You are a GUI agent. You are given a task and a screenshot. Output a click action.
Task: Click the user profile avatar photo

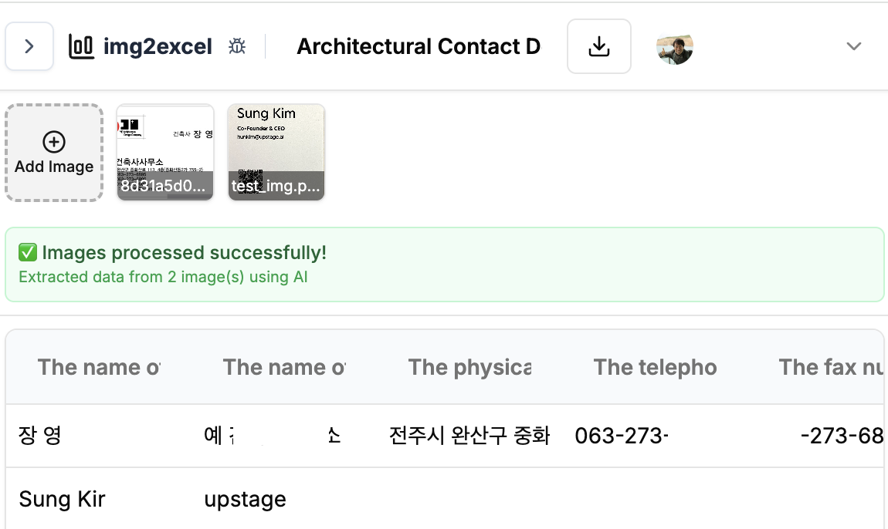(674, 46)
